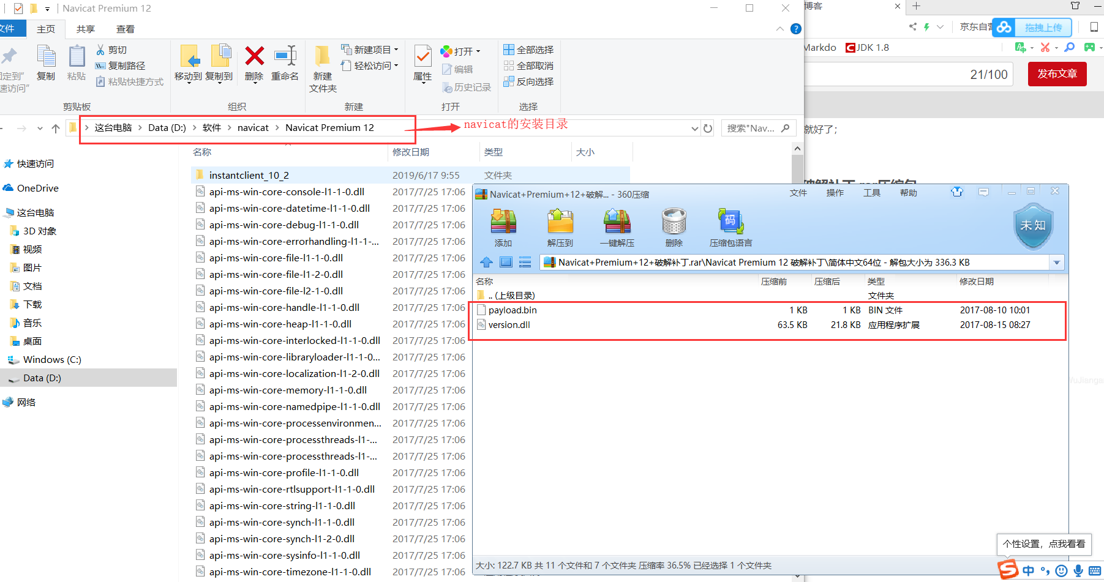Click the up-arrow parent folder icon in 360压缩

(487, 262)
